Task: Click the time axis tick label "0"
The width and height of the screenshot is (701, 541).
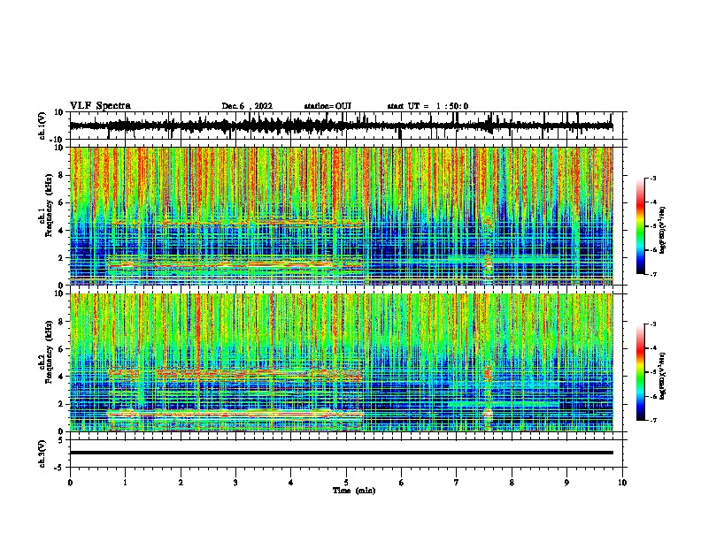Action: (70, 483)
